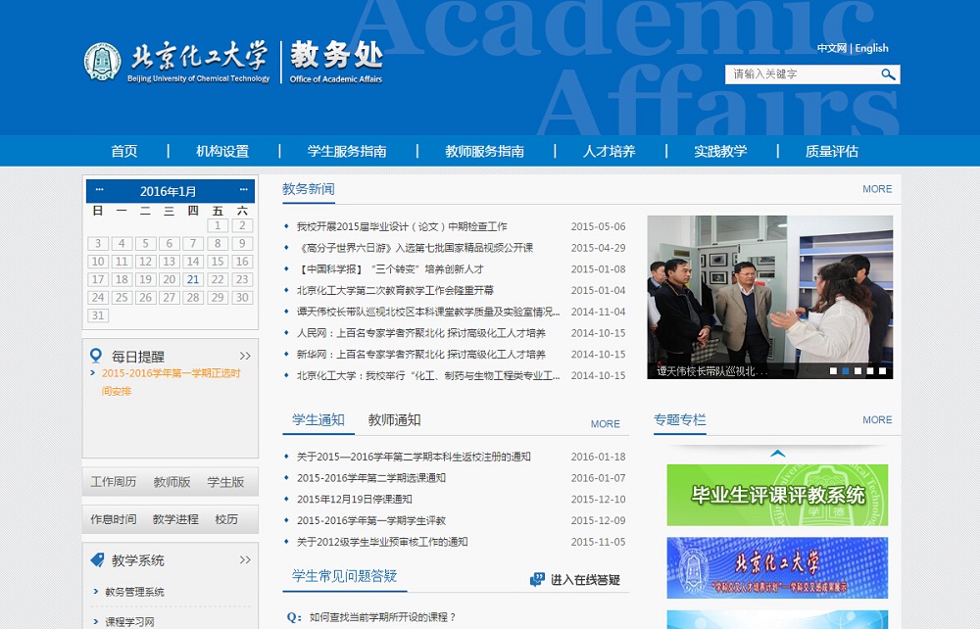Open news 新华网：上百名专家学者齐聚北化

(421, 354)
